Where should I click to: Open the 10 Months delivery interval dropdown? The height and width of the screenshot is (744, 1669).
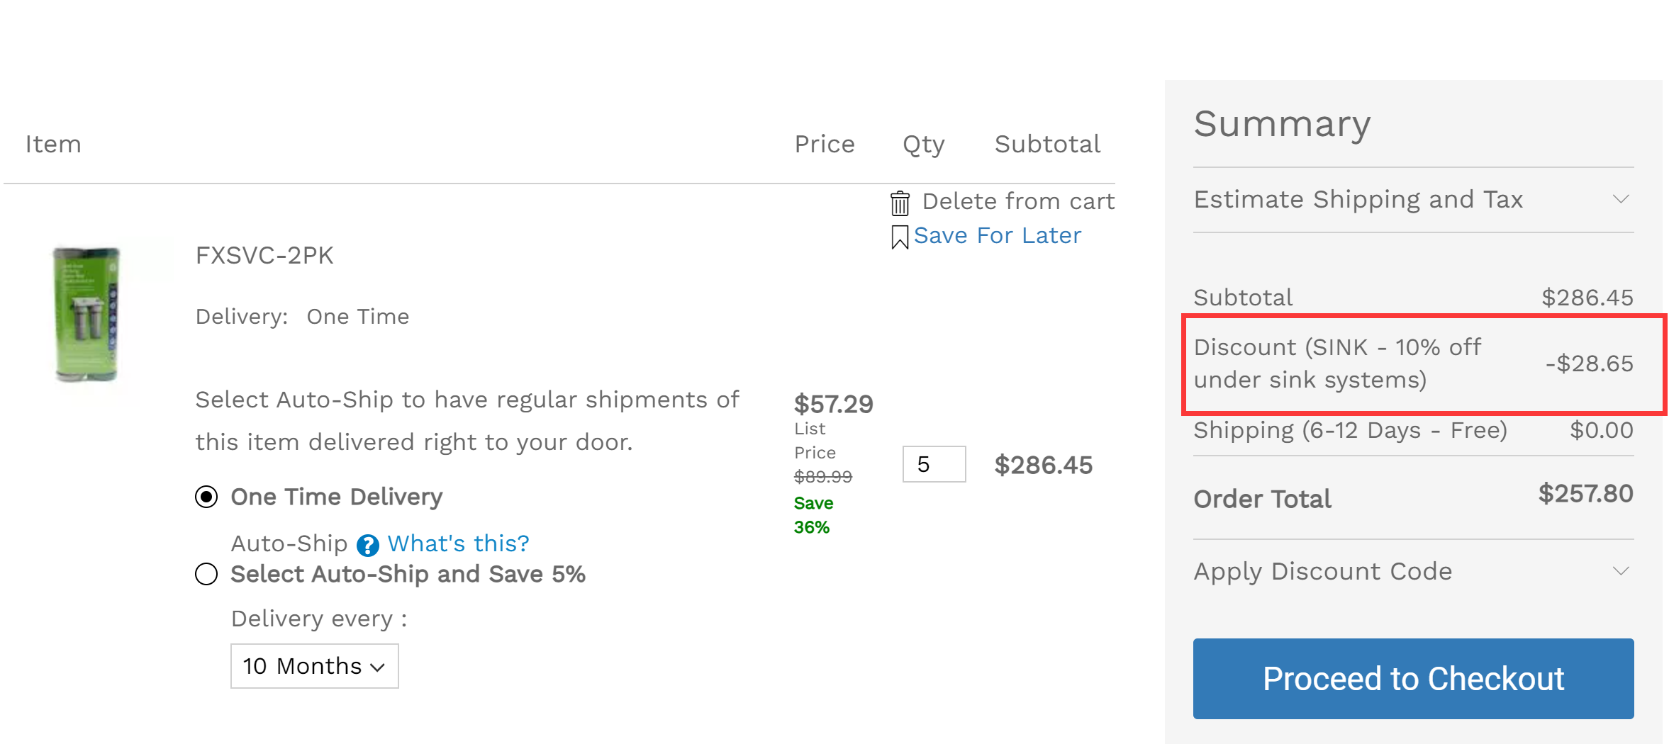(314, 666)
